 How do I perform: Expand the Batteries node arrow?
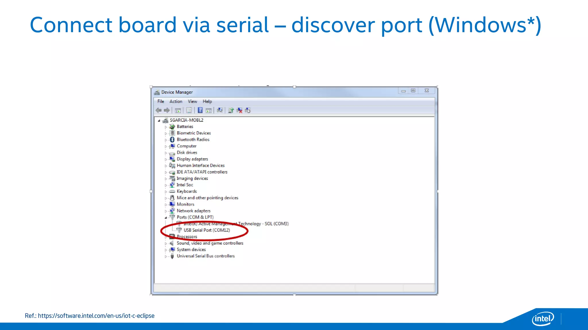pyautogui.click(x=166, y=127)
